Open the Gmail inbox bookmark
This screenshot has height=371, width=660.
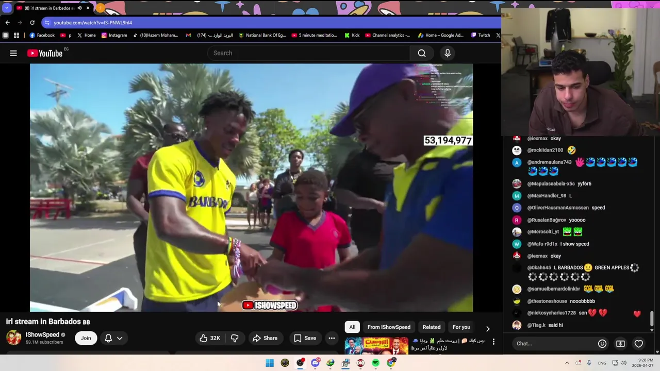click(x=209, y=35)
